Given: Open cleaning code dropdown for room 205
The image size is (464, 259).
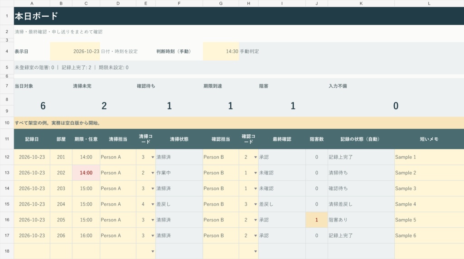Looking at the screenshot, I should (153, 220).
